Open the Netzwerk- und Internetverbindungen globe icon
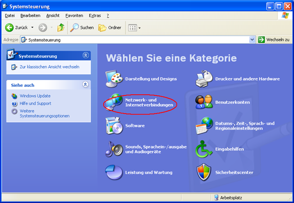Viewport: 294px width, 203px height. pos(114,102)
